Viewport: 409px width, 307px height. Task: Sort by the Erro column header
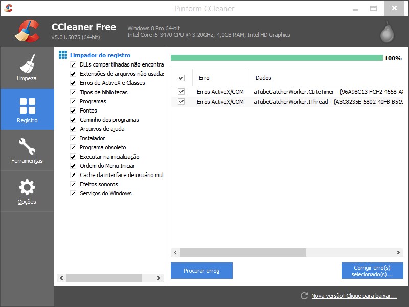point(221,78)
